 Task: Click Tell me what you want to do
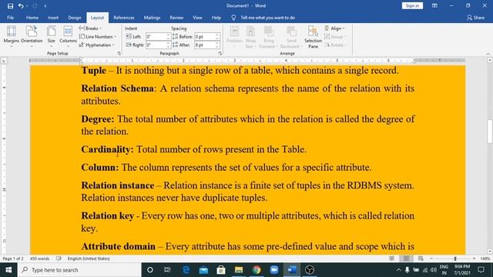click(267, 18)
